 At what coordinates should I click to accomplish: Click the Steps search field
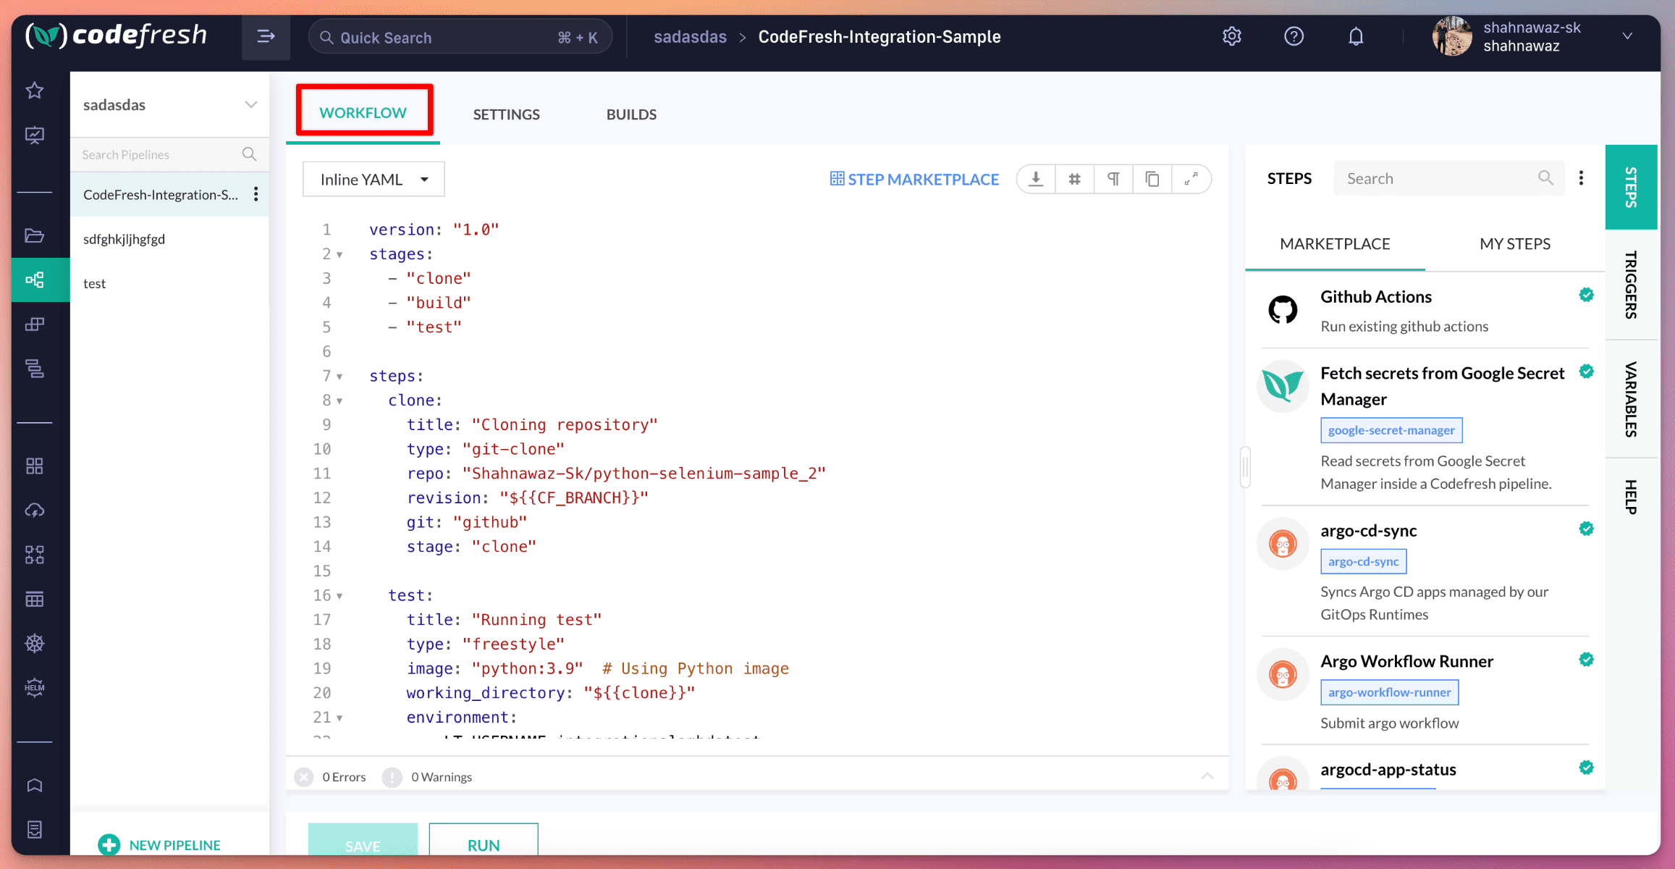(1448, 177)
